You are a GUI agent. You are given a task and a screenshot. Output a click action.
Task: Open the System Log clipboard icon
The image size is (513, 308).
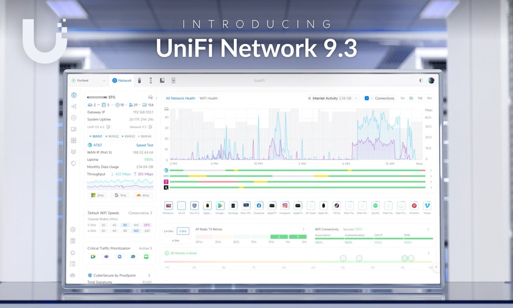[x=73, y=241]
